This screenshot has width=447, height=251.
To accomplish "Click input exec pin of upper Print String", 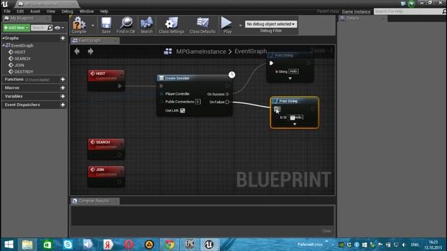I will [x=271, y=63].
